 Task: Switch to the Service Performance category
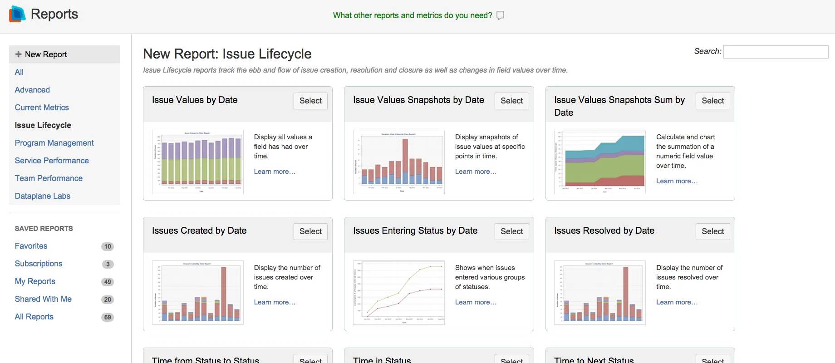tap(52, 161)
